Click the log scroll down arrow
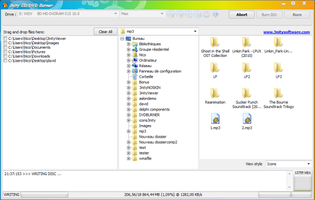This screenshot has width=315, height=200. point(289,187)
